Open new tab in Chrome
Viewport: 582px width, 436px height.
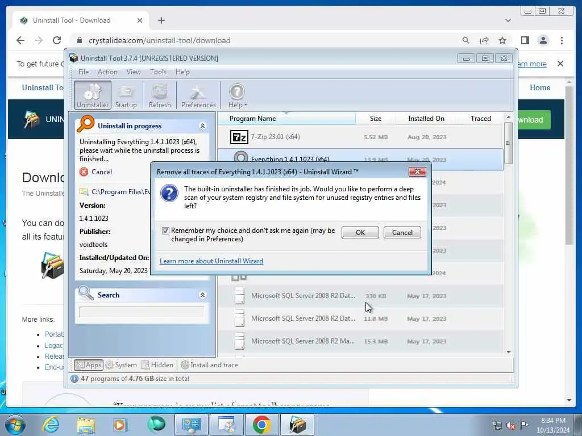[161, 20]
